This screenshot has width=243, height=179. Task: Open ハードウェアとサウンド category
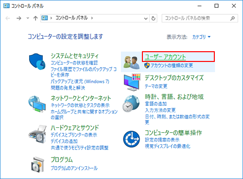coord(75,128)
